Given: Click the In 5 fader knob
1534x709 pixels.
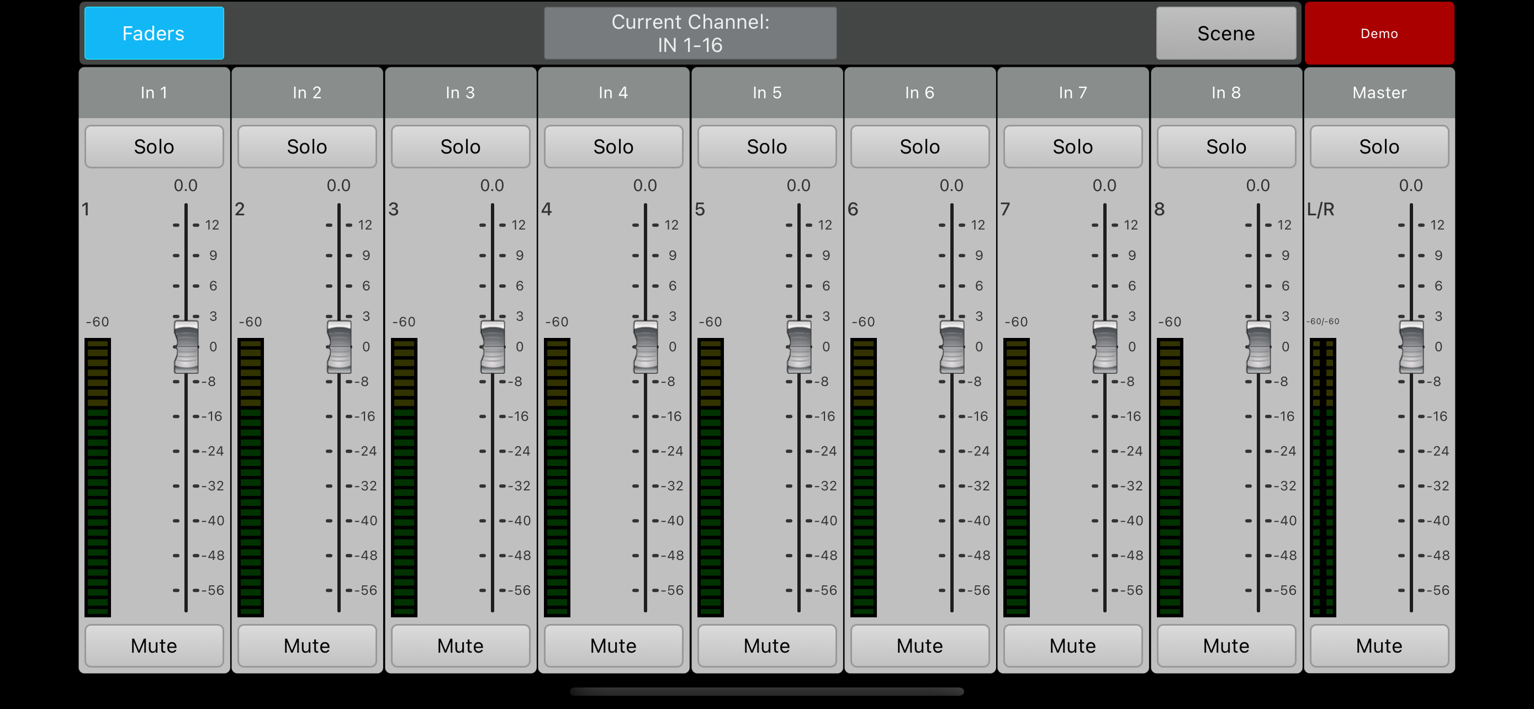Looking at the screenshot, I should point(799,347).
